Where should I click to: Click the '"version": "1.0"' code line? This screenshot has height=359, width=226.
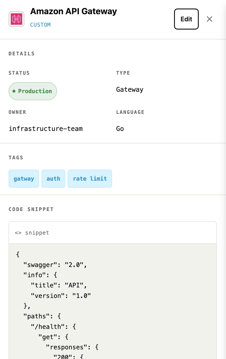[61, 296]
